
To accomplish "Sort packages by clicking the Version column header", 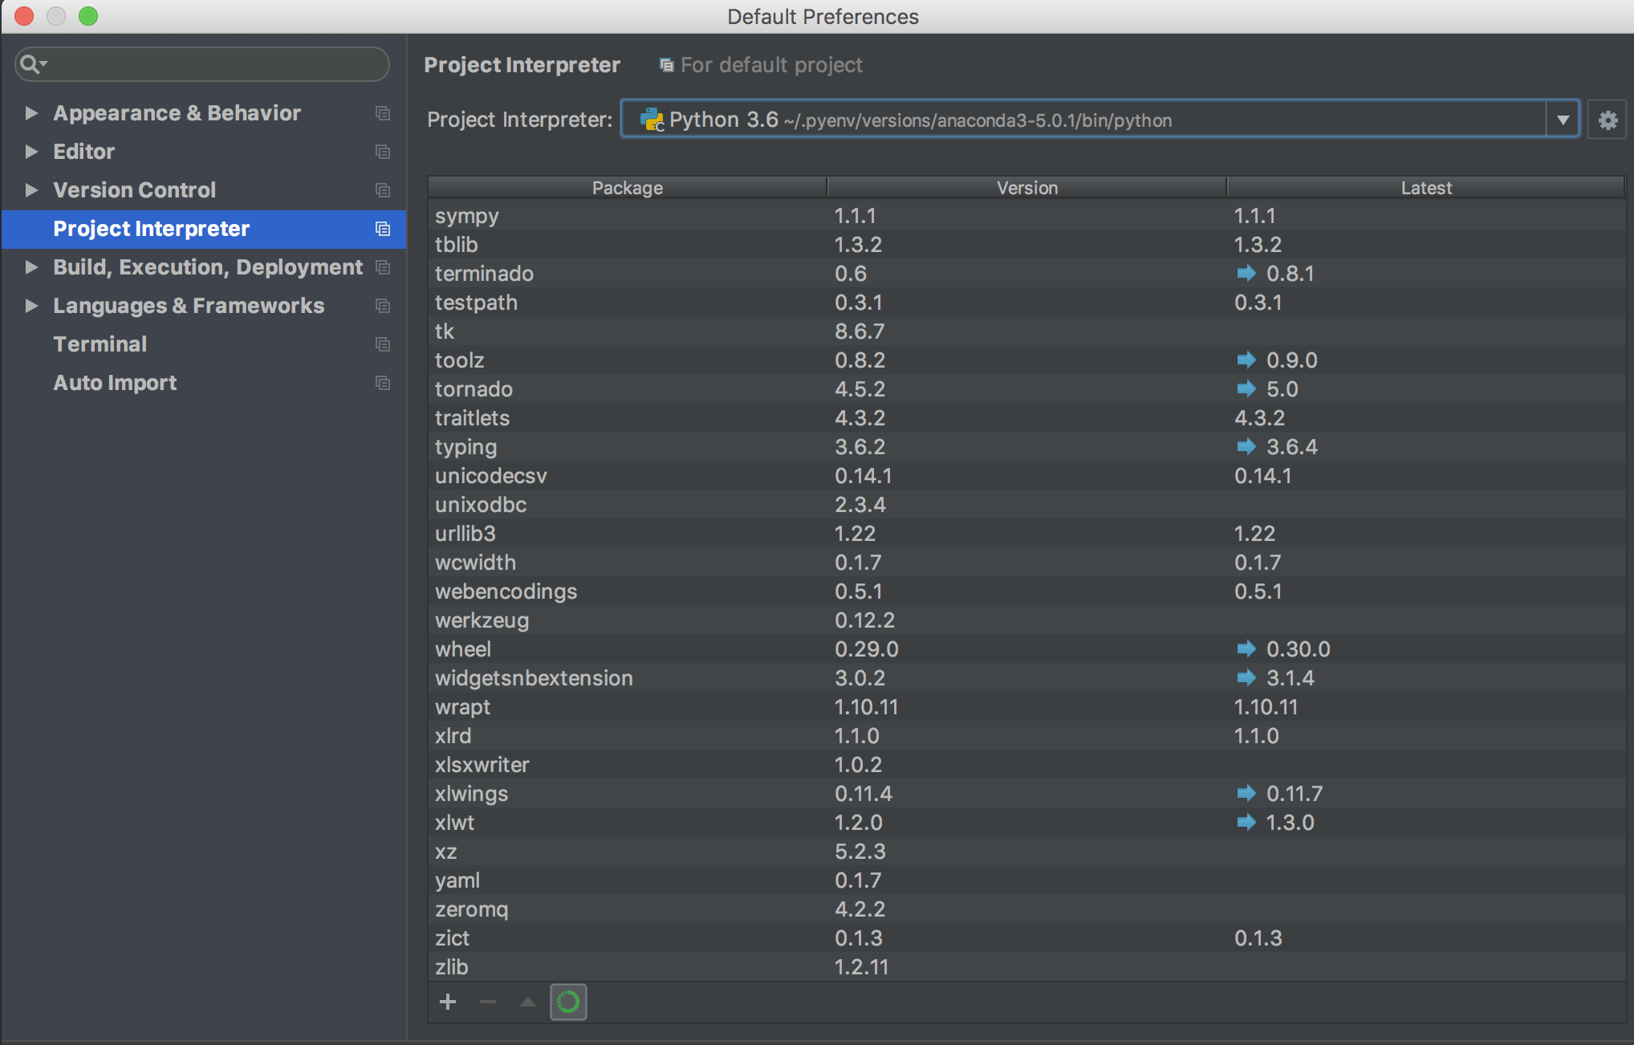I will pos(1026,187).
